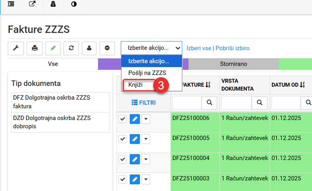Switch to the Stornirano tab
The height and width of the screenshot is (191, 312).
pos(234,64)
